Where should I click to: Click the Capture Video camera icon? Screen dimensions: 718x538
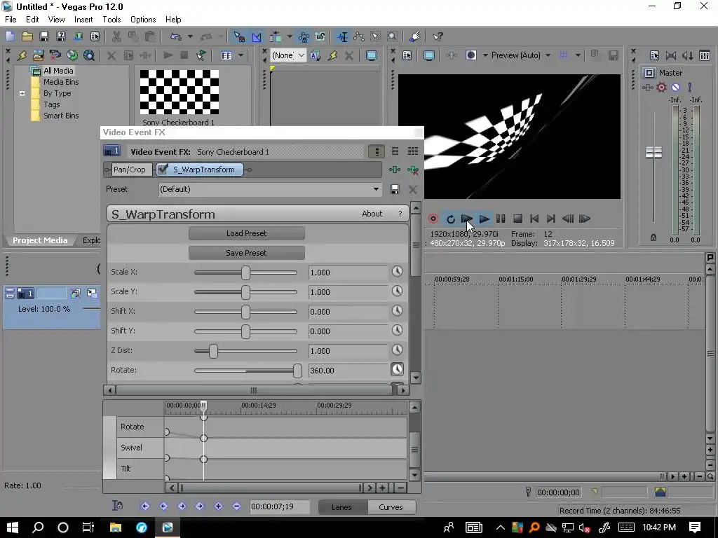[x=55, y=55]
